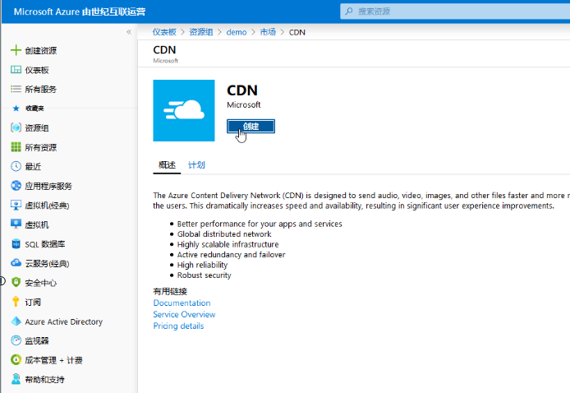Open the All services list icon
Viewport: 570px width, 393px height.
[16, 89]
